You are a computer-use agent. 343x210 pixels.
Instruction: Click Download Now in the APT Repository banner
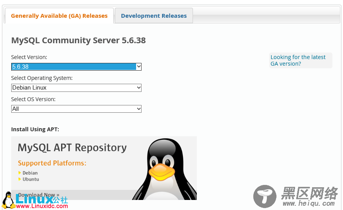click(x=39, y=195)
